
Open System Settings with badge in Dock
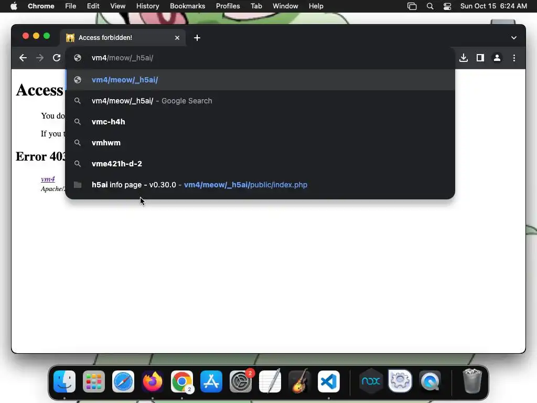pyautogui.click(x=241, y=381)
